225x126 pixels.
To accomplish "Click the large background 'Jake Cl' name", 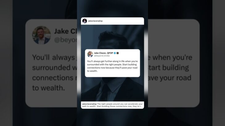I will pos(66,31).
